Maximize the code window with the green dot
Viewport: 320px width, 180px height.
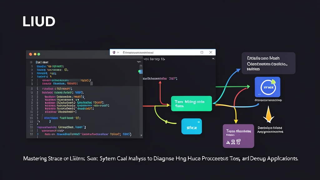coord(39,54)
